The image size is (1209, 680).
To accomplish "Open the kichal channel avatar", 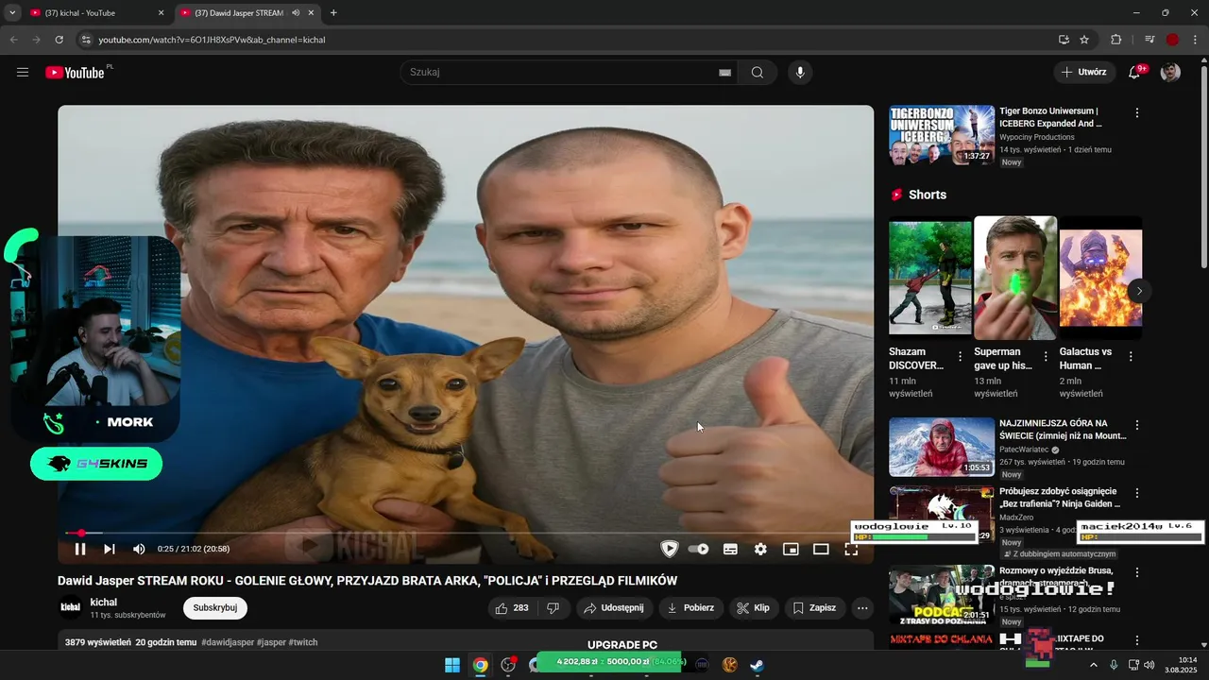I will (x=70, y=607).
